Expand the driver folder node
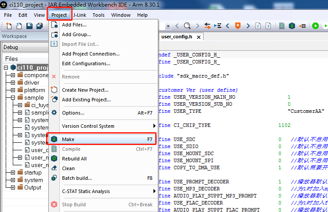328x212 pixels. [13, 82]
